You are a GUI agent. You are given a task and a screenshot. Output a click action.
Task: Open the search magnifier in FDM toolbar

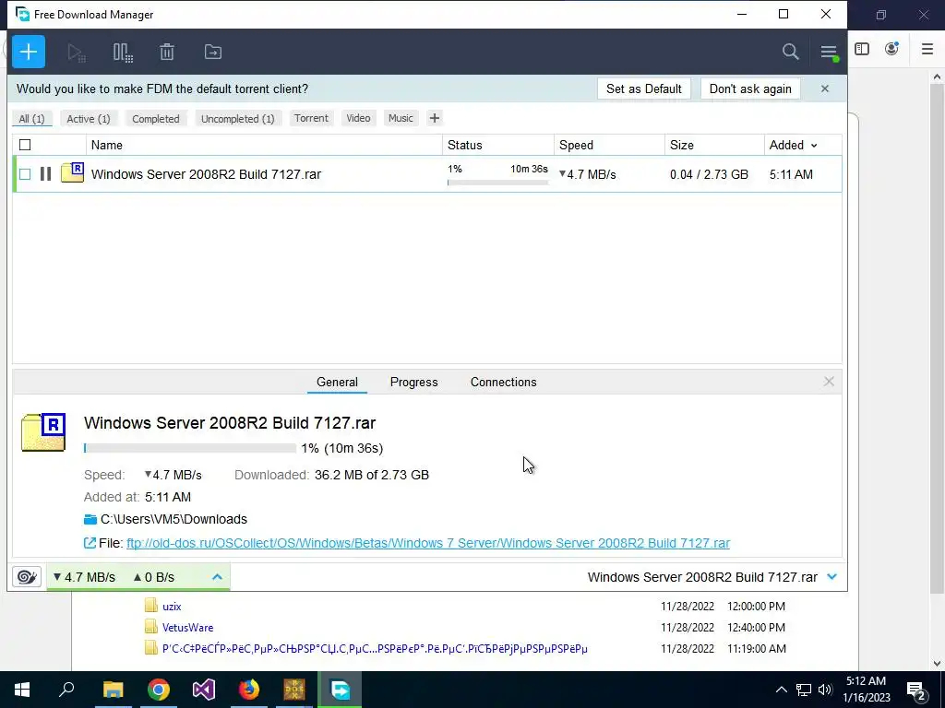[791, 52]
